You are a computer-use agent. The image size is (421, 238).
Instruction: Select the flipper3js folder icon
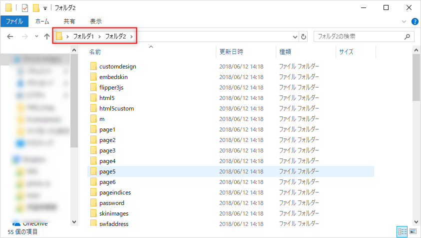[x=93, y=87]
